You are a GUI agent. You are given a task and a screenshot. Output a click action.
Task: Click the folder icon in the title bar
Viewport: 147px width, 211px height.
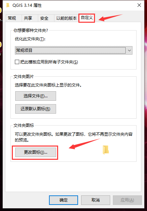tap(8, 5)
